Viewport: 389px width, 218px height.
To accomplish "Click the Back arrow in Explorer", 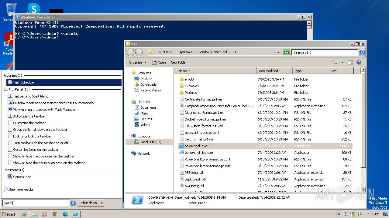I will (x=130, y=52).
